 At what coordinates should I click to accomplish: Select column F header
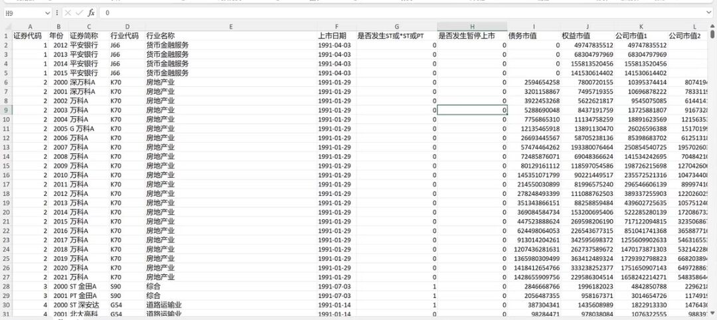pos(337,26)
